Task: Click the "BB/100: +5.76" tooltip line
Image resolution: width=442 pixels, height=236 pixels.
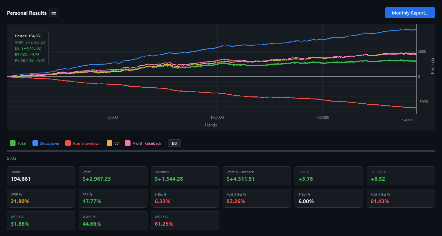Action: (x=27, y=55)
